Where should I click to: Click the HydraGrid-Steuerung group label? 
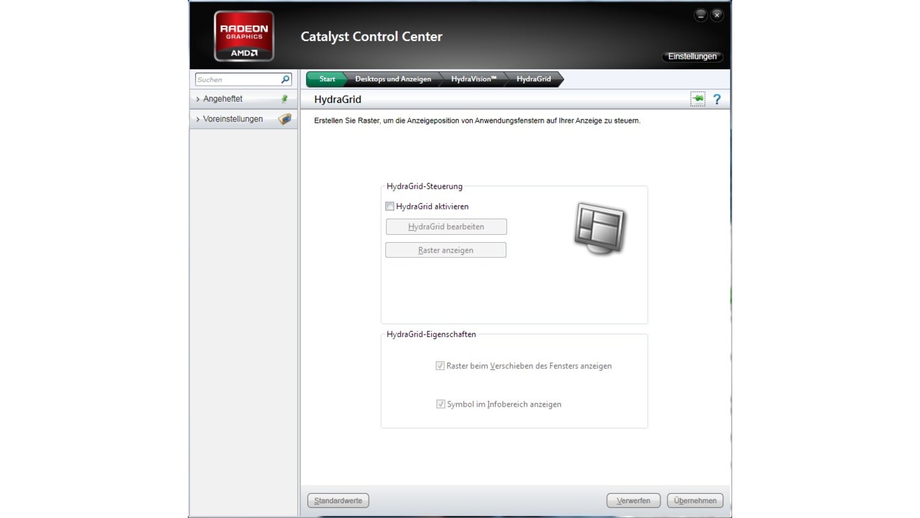click(424, 187)
